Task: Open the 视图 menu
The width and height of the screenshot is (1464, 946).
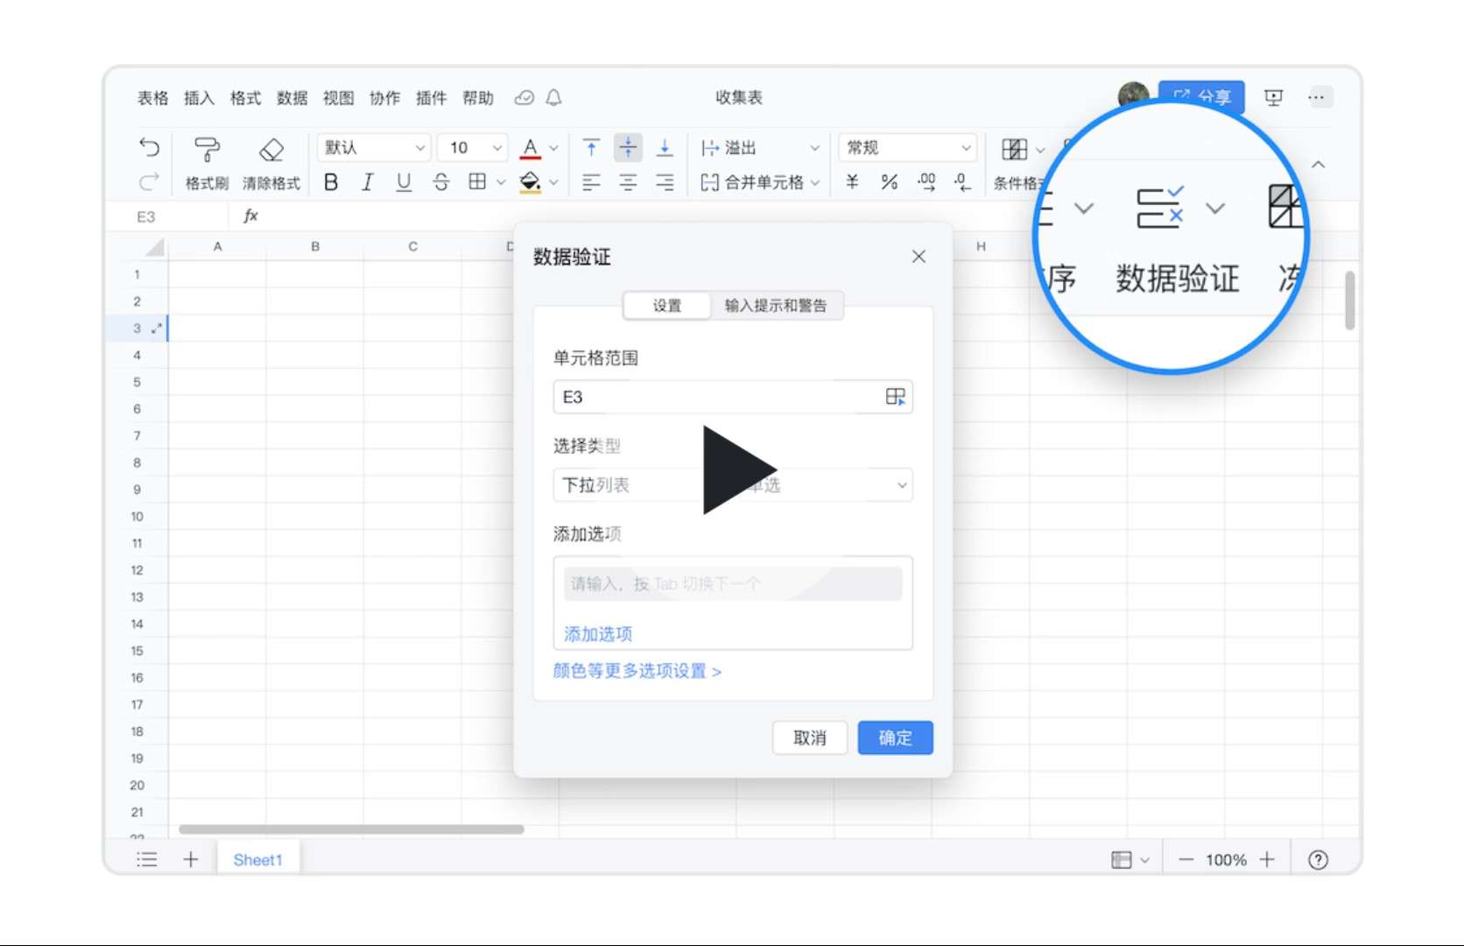Action: pos(338,97)
